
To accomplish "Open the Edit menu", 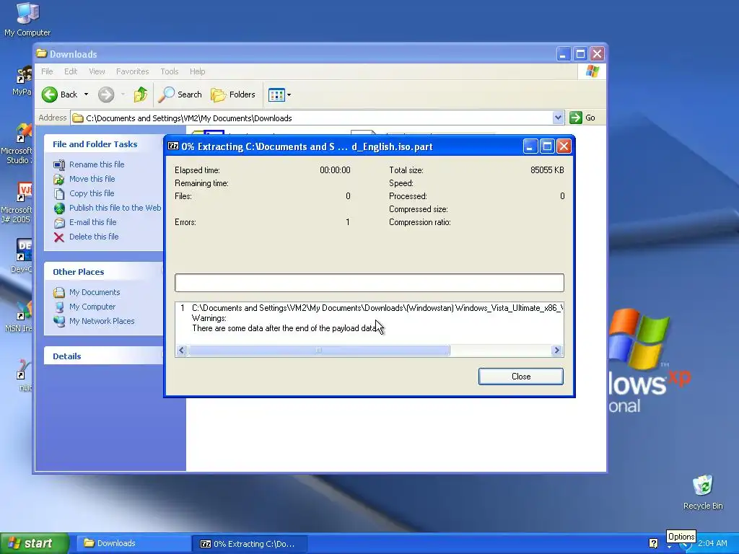I will click(x=71, y=71).
